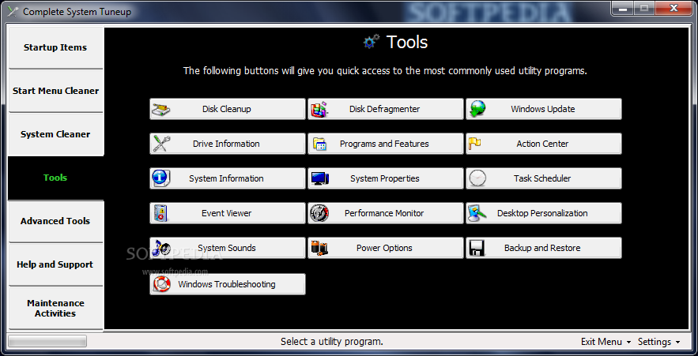
Task: Click the Task Scheduler clock icon
Action: [477, 178]
